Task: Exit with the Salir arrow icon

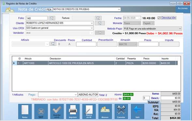Action: [x=137, y=112]
